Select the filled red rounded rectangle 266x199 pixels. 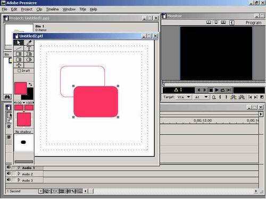(96, 101)
